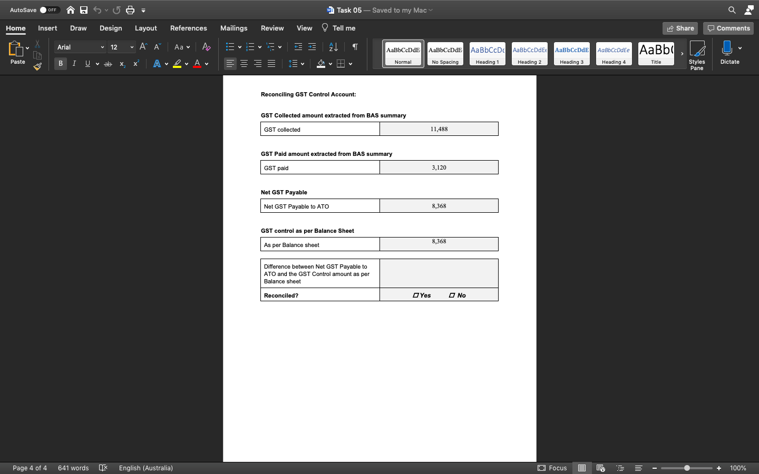
Task: Click the Share button
Action: tap(680, 28)
